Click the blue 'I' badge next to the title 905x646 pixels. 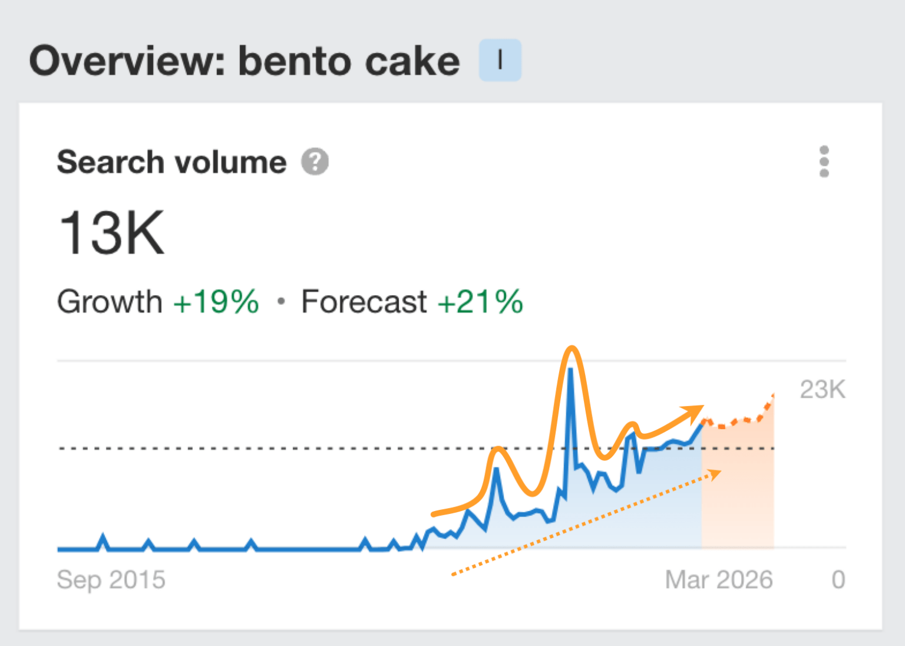[500, 59]
